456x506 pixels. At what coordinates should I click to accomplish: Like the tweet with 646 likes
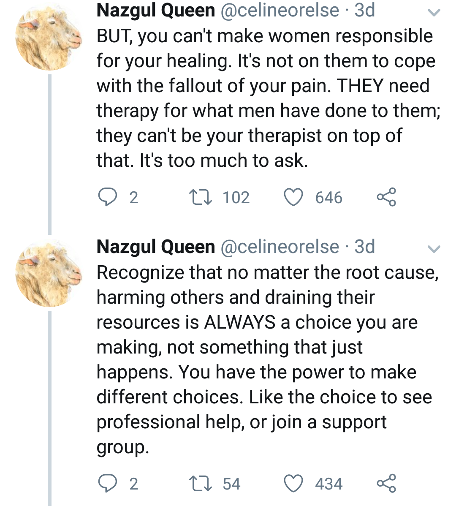[x=293, y=197]
